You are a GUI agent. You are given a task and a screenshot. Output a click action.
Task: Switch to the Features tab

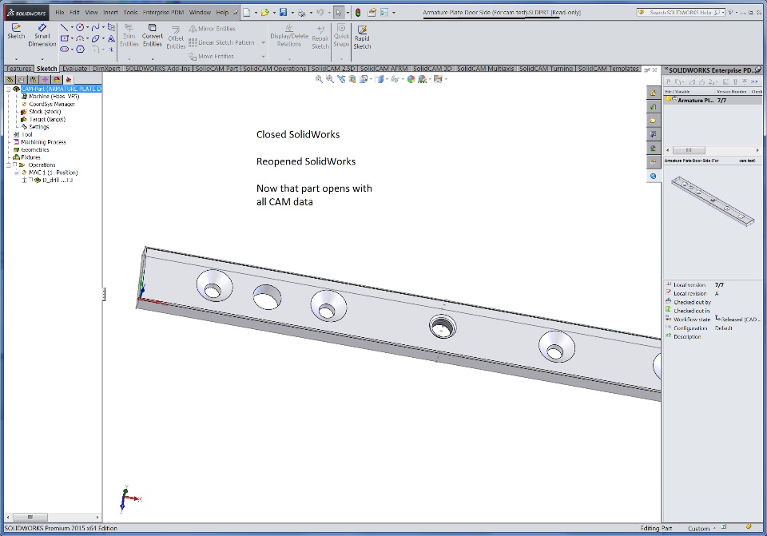click(x=18, y=69)
